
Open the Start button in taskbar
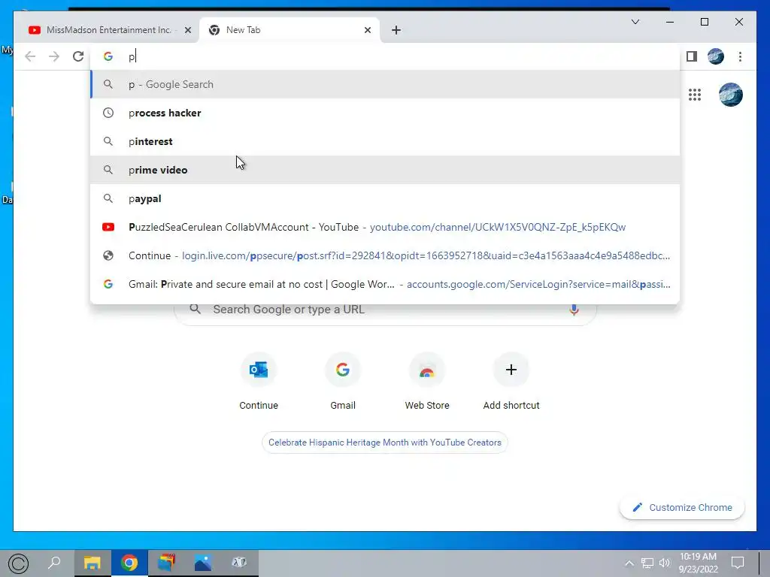click(19, 563)
